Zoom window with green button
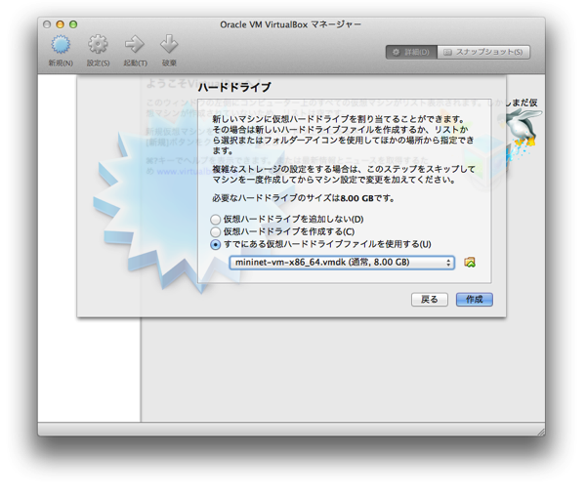The image size is (586, 494). coord(73,23)
